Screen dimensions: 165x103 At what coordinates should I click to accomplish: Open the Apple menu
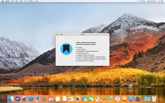3,1
